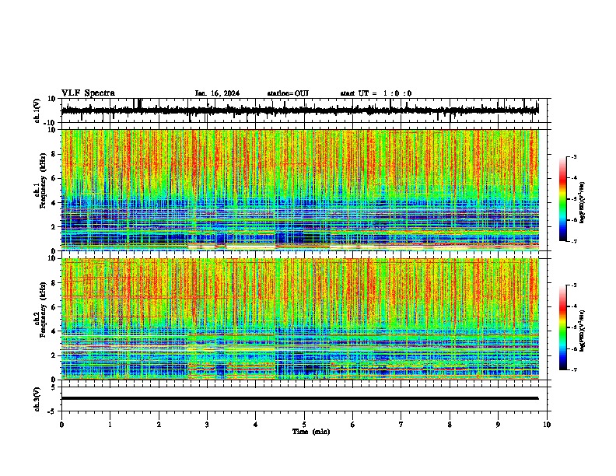Click the ch.2 spectrogram "4" kHz tick label

pyautogui.click(x=54, y=331)
